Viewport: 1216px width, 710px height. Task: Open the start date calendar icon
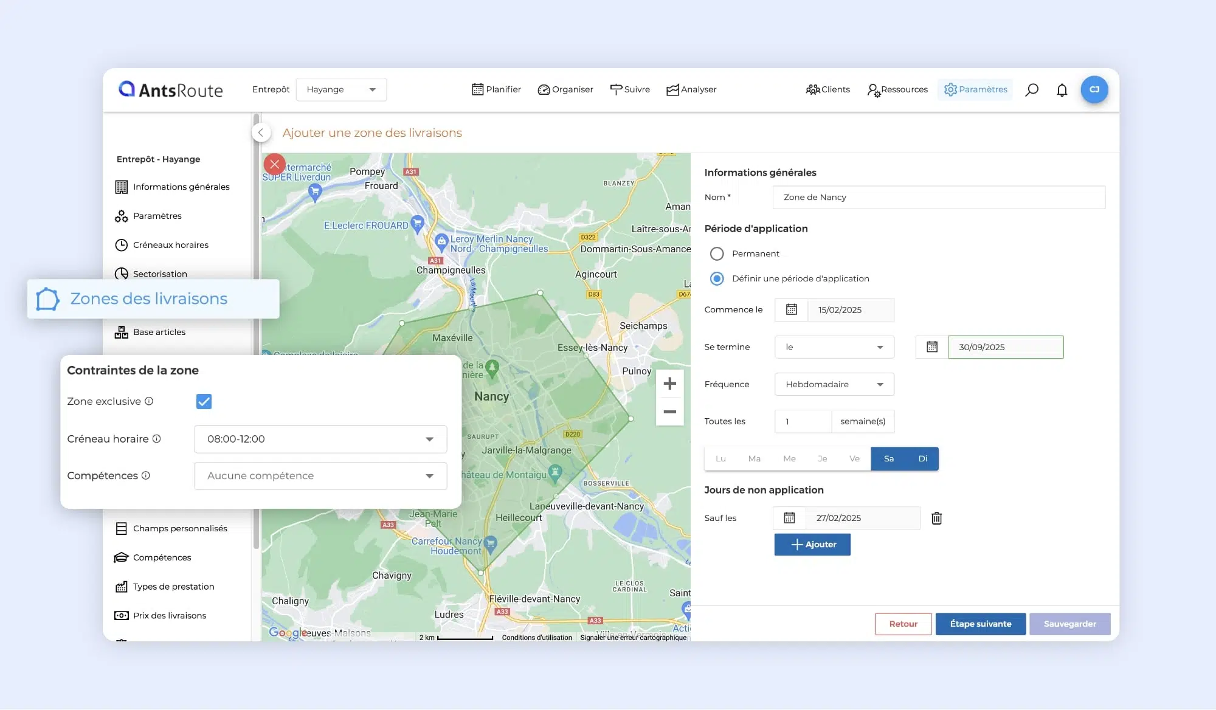click(791, 309)
